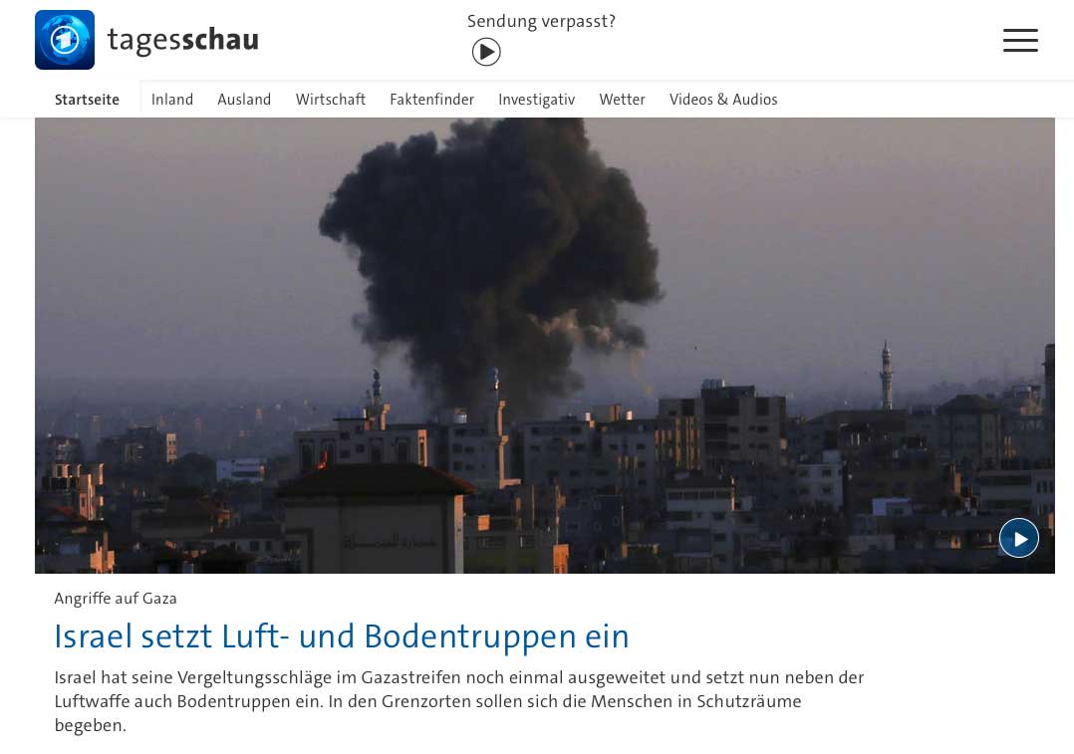
Task: Select the Startseite tab
Action: tap(87, 100)
